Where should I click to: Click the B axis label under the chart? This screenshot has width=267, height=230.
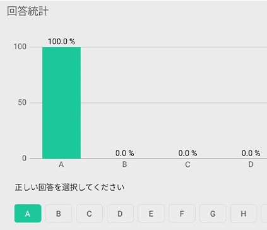(x=124, y=164)
